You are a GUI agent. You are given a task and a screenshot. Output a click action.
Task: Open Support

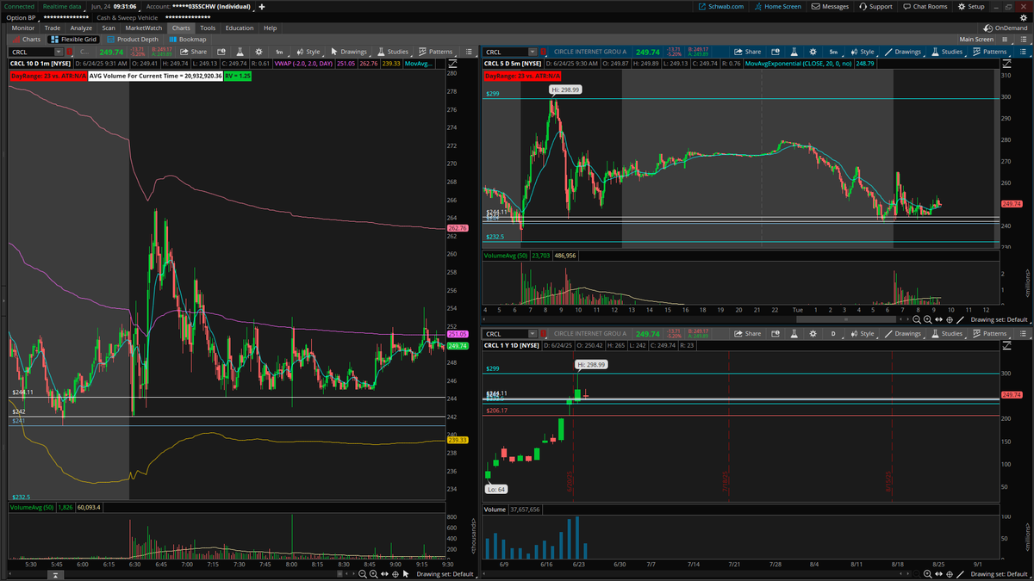875,6
